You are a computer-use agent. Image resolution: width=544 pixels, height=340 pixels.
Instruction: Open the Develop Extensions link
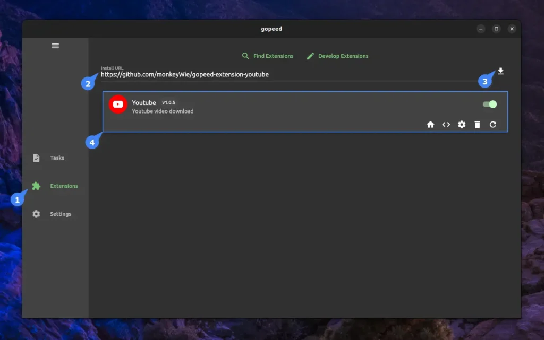[x=343, y=56]
